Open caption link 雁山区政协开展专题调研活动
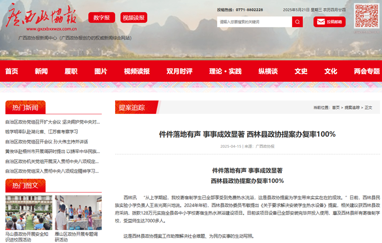The width and height of the screenshot is (382, 243). point(76,237)
